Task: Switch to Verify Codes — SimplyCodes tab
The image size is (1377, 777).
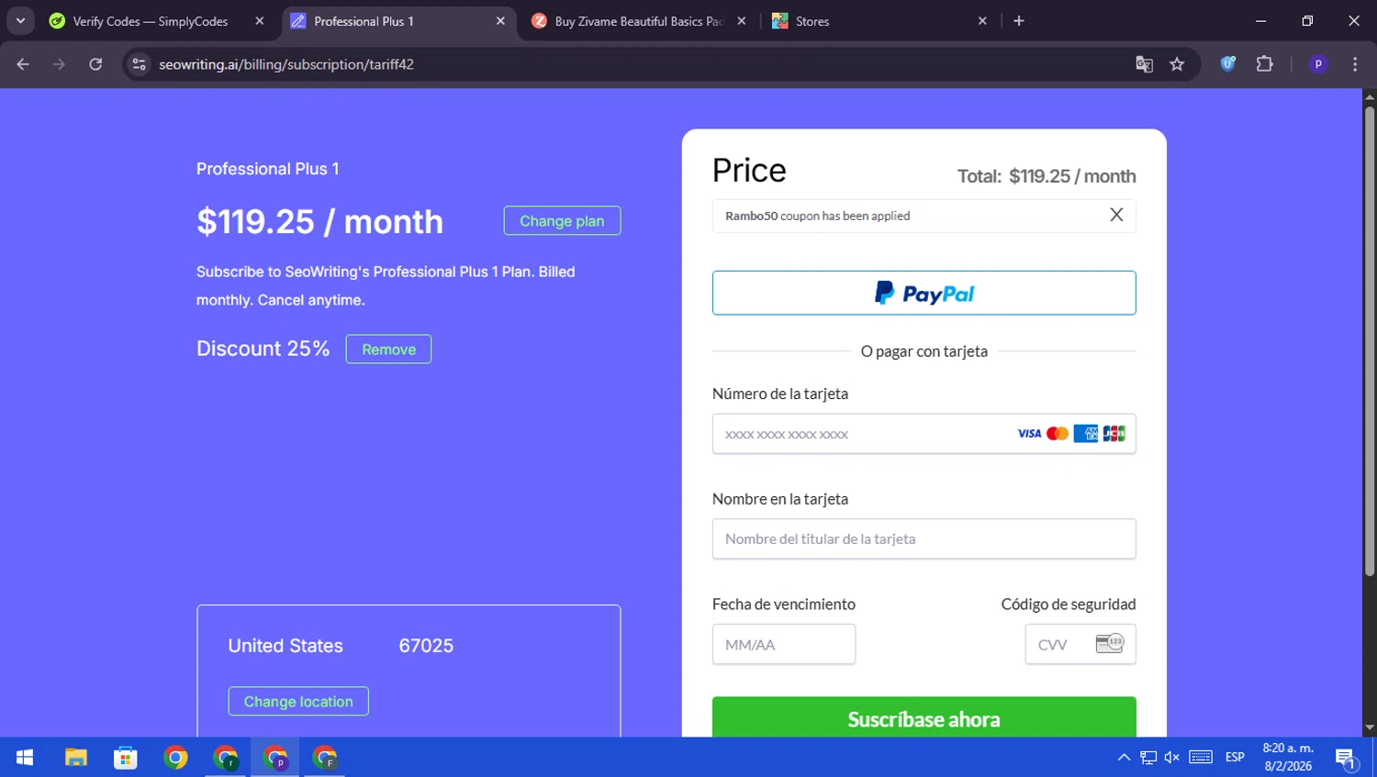Action: 151,21
